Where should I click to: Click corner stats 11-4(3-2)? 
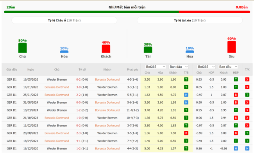(x=132, y=110)
